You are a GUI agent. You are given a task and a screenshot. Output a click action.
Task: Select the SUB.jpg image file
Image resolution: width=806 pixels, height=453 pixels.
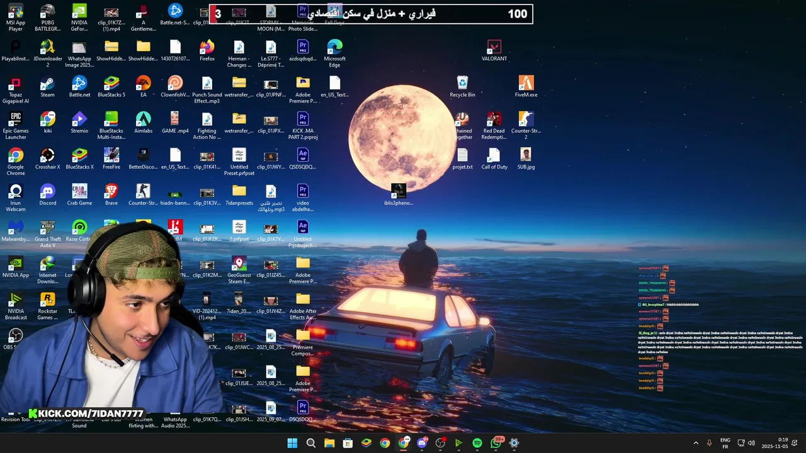[x=526, y=159]
